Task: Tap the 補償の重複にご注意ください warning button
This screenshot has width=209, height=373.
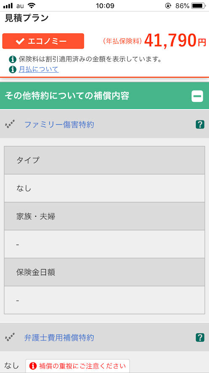Action: (78, 365)
